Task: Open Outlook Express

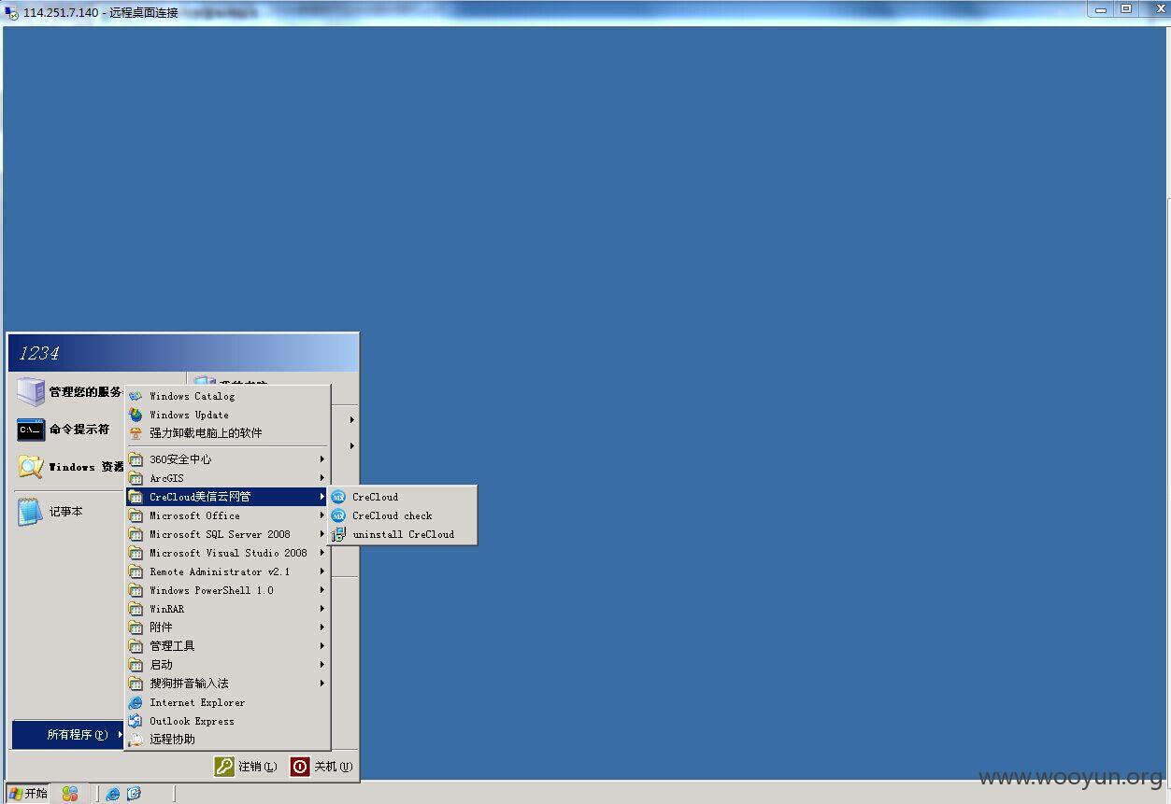Action: coord(227,721)
